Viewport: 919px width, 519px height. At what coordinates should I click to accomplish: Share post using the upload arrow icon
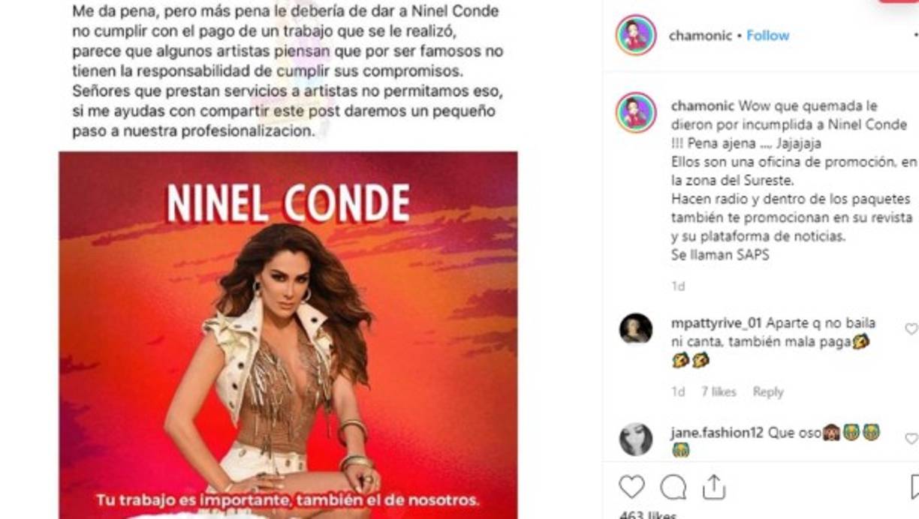(x=713, y=487)
